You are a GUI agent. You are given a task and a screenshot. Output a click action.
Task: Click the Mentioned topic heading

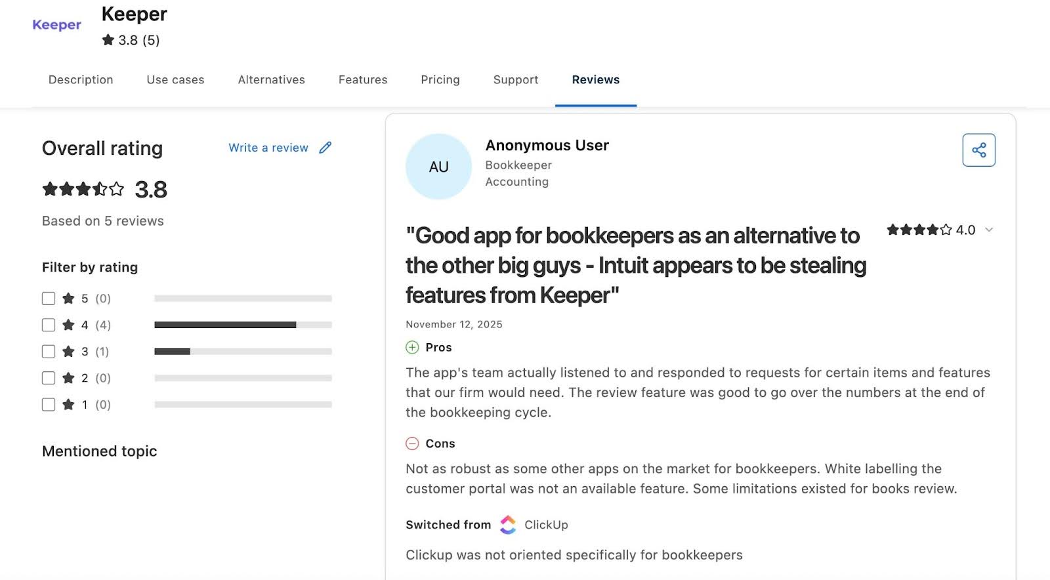point(100,451)
